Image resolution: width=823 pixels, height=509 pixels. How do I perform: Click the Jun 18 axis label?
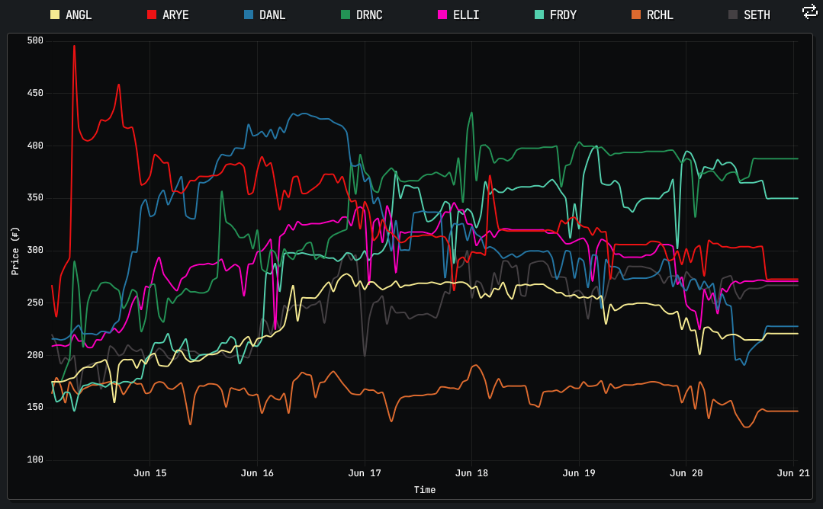pos(472,473)
